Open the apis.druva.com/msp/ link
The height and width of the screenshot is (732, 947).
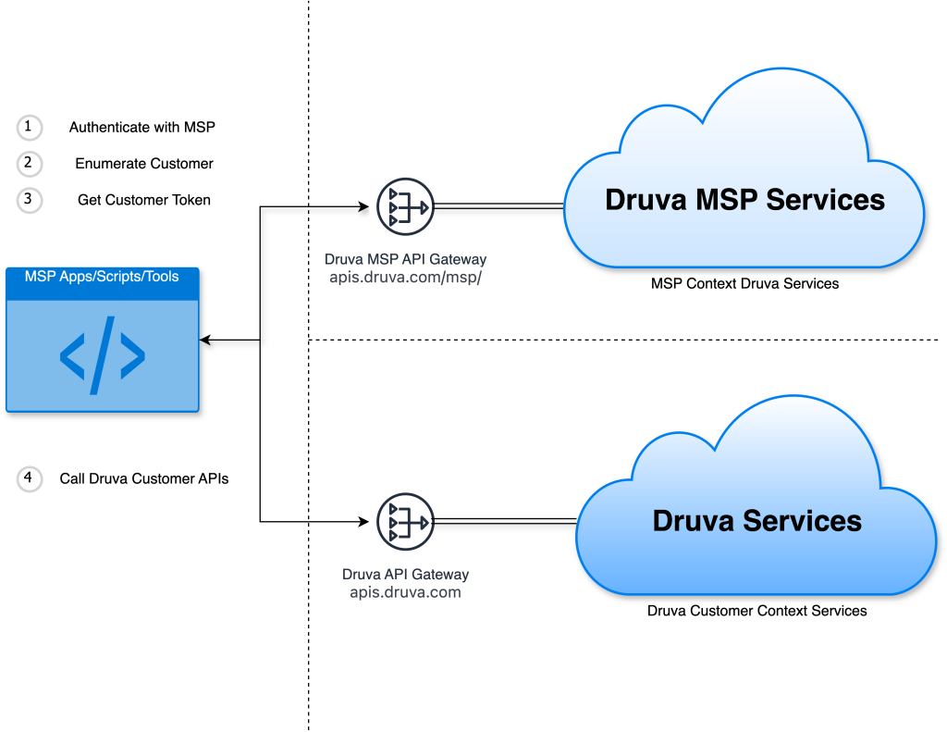(404, 276)
